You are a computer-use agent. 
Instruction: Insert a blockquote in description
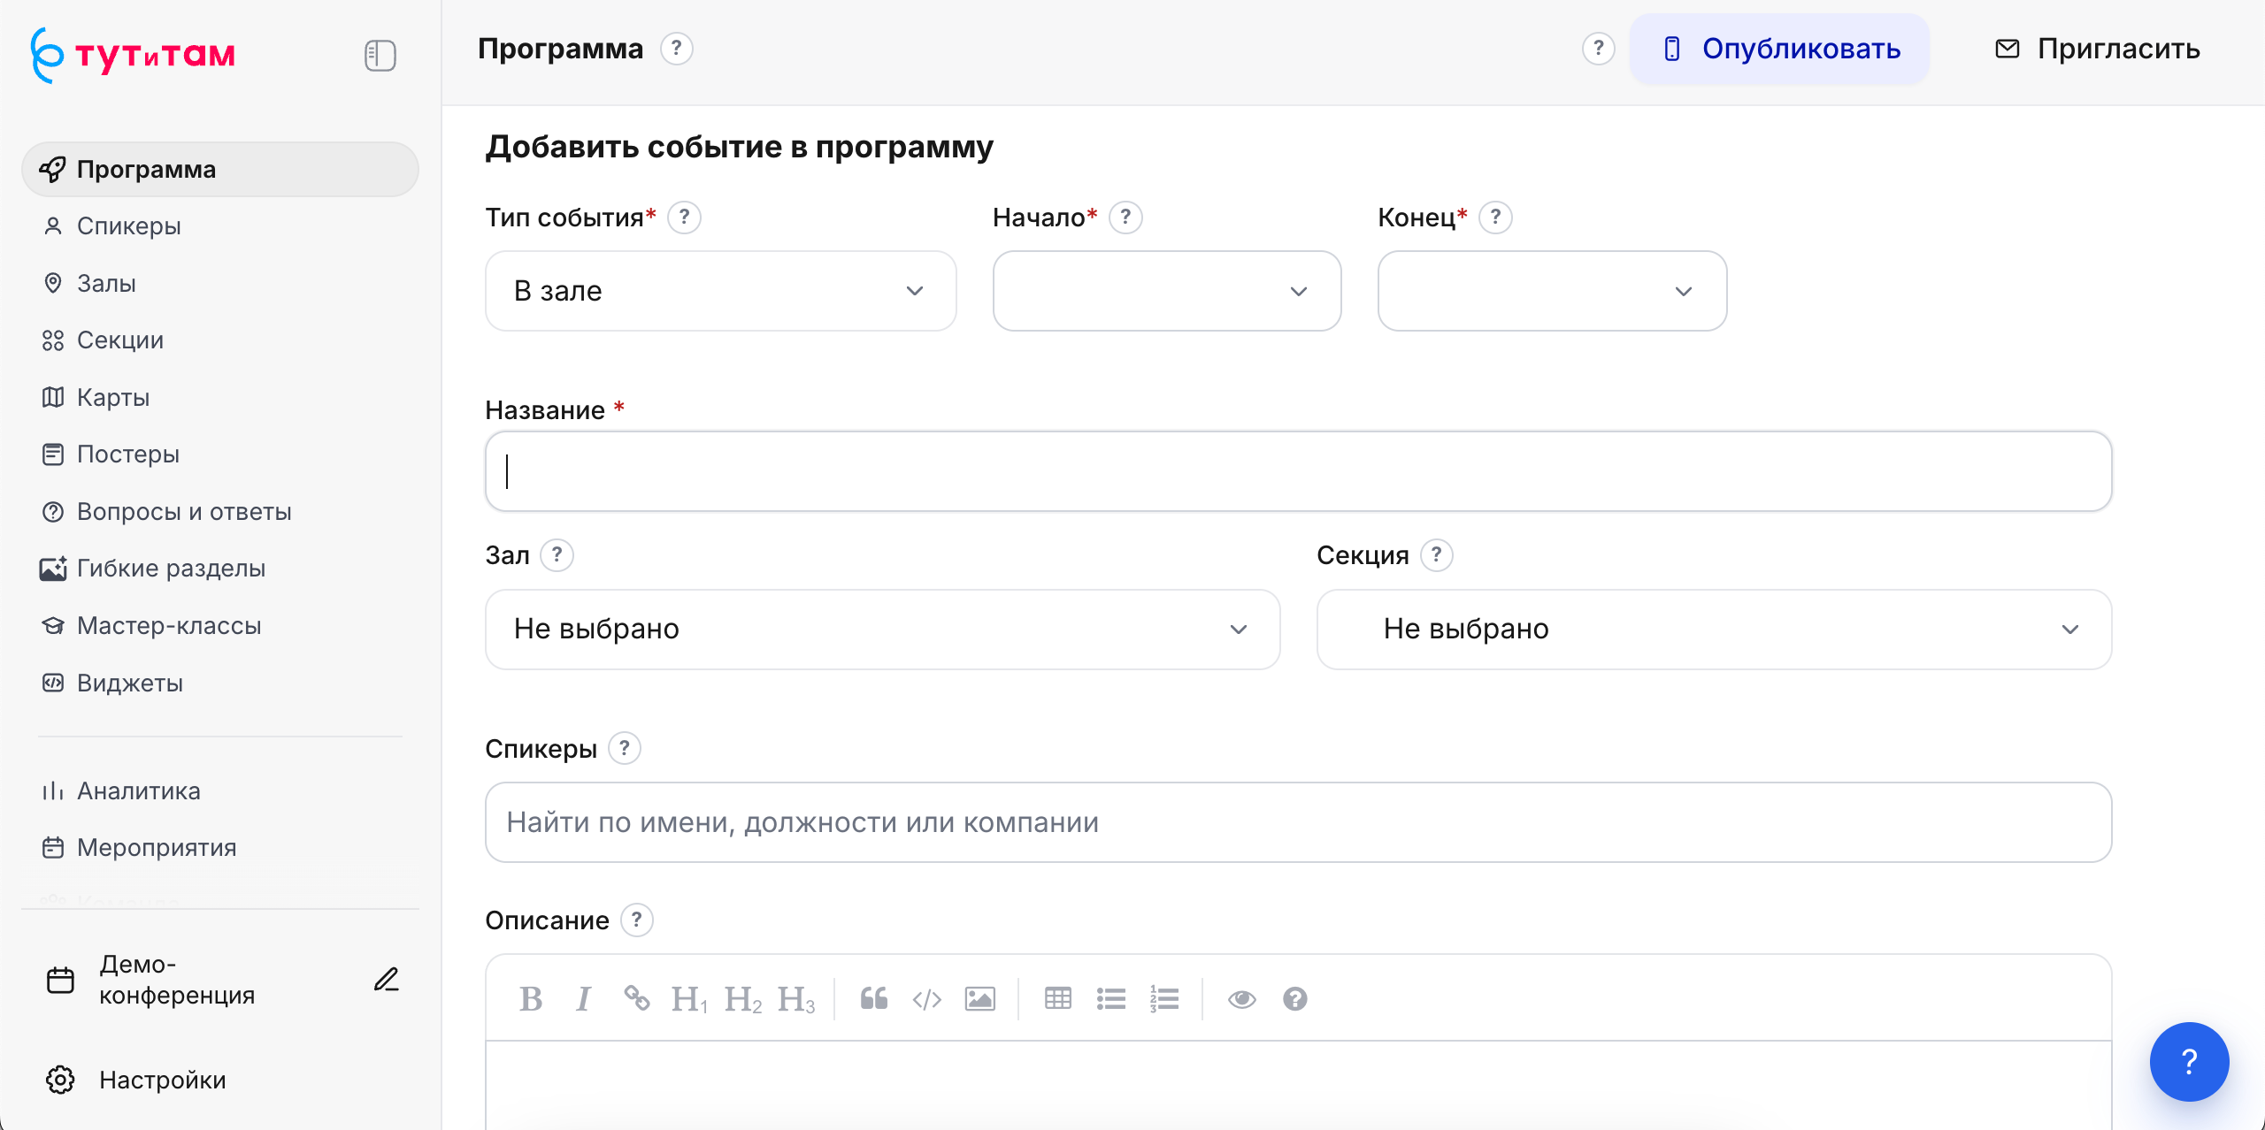[x=874, y=999]
